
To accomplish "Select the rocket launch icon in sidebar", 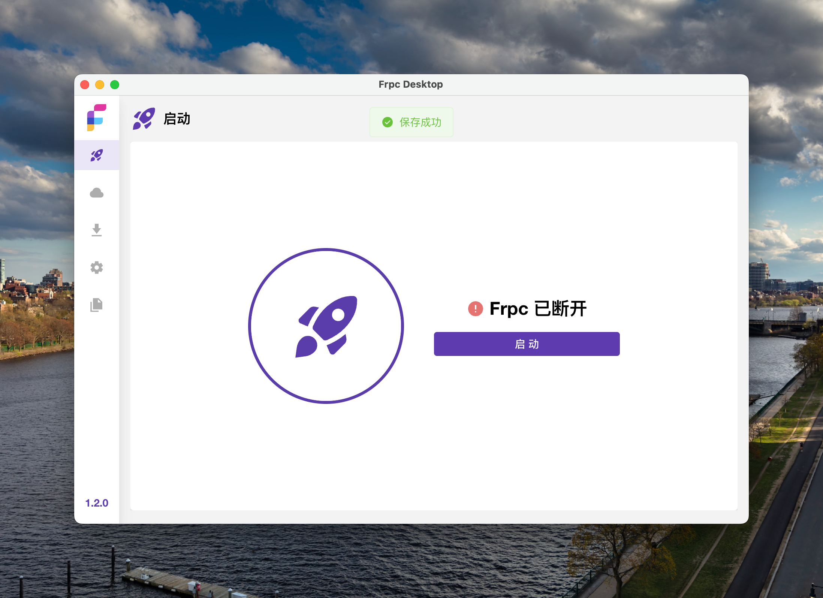I will 97,155.
